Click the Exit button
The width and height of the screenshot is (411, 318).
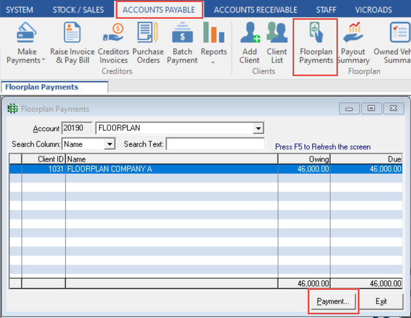[x=381, y=301]
